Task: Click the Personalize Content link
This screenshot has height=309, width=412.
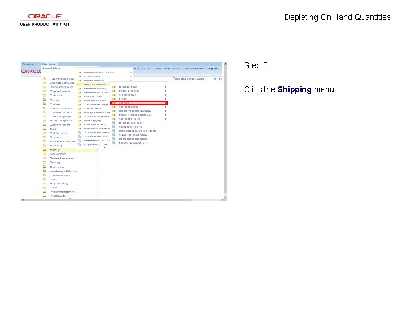Action: [184, 78]
